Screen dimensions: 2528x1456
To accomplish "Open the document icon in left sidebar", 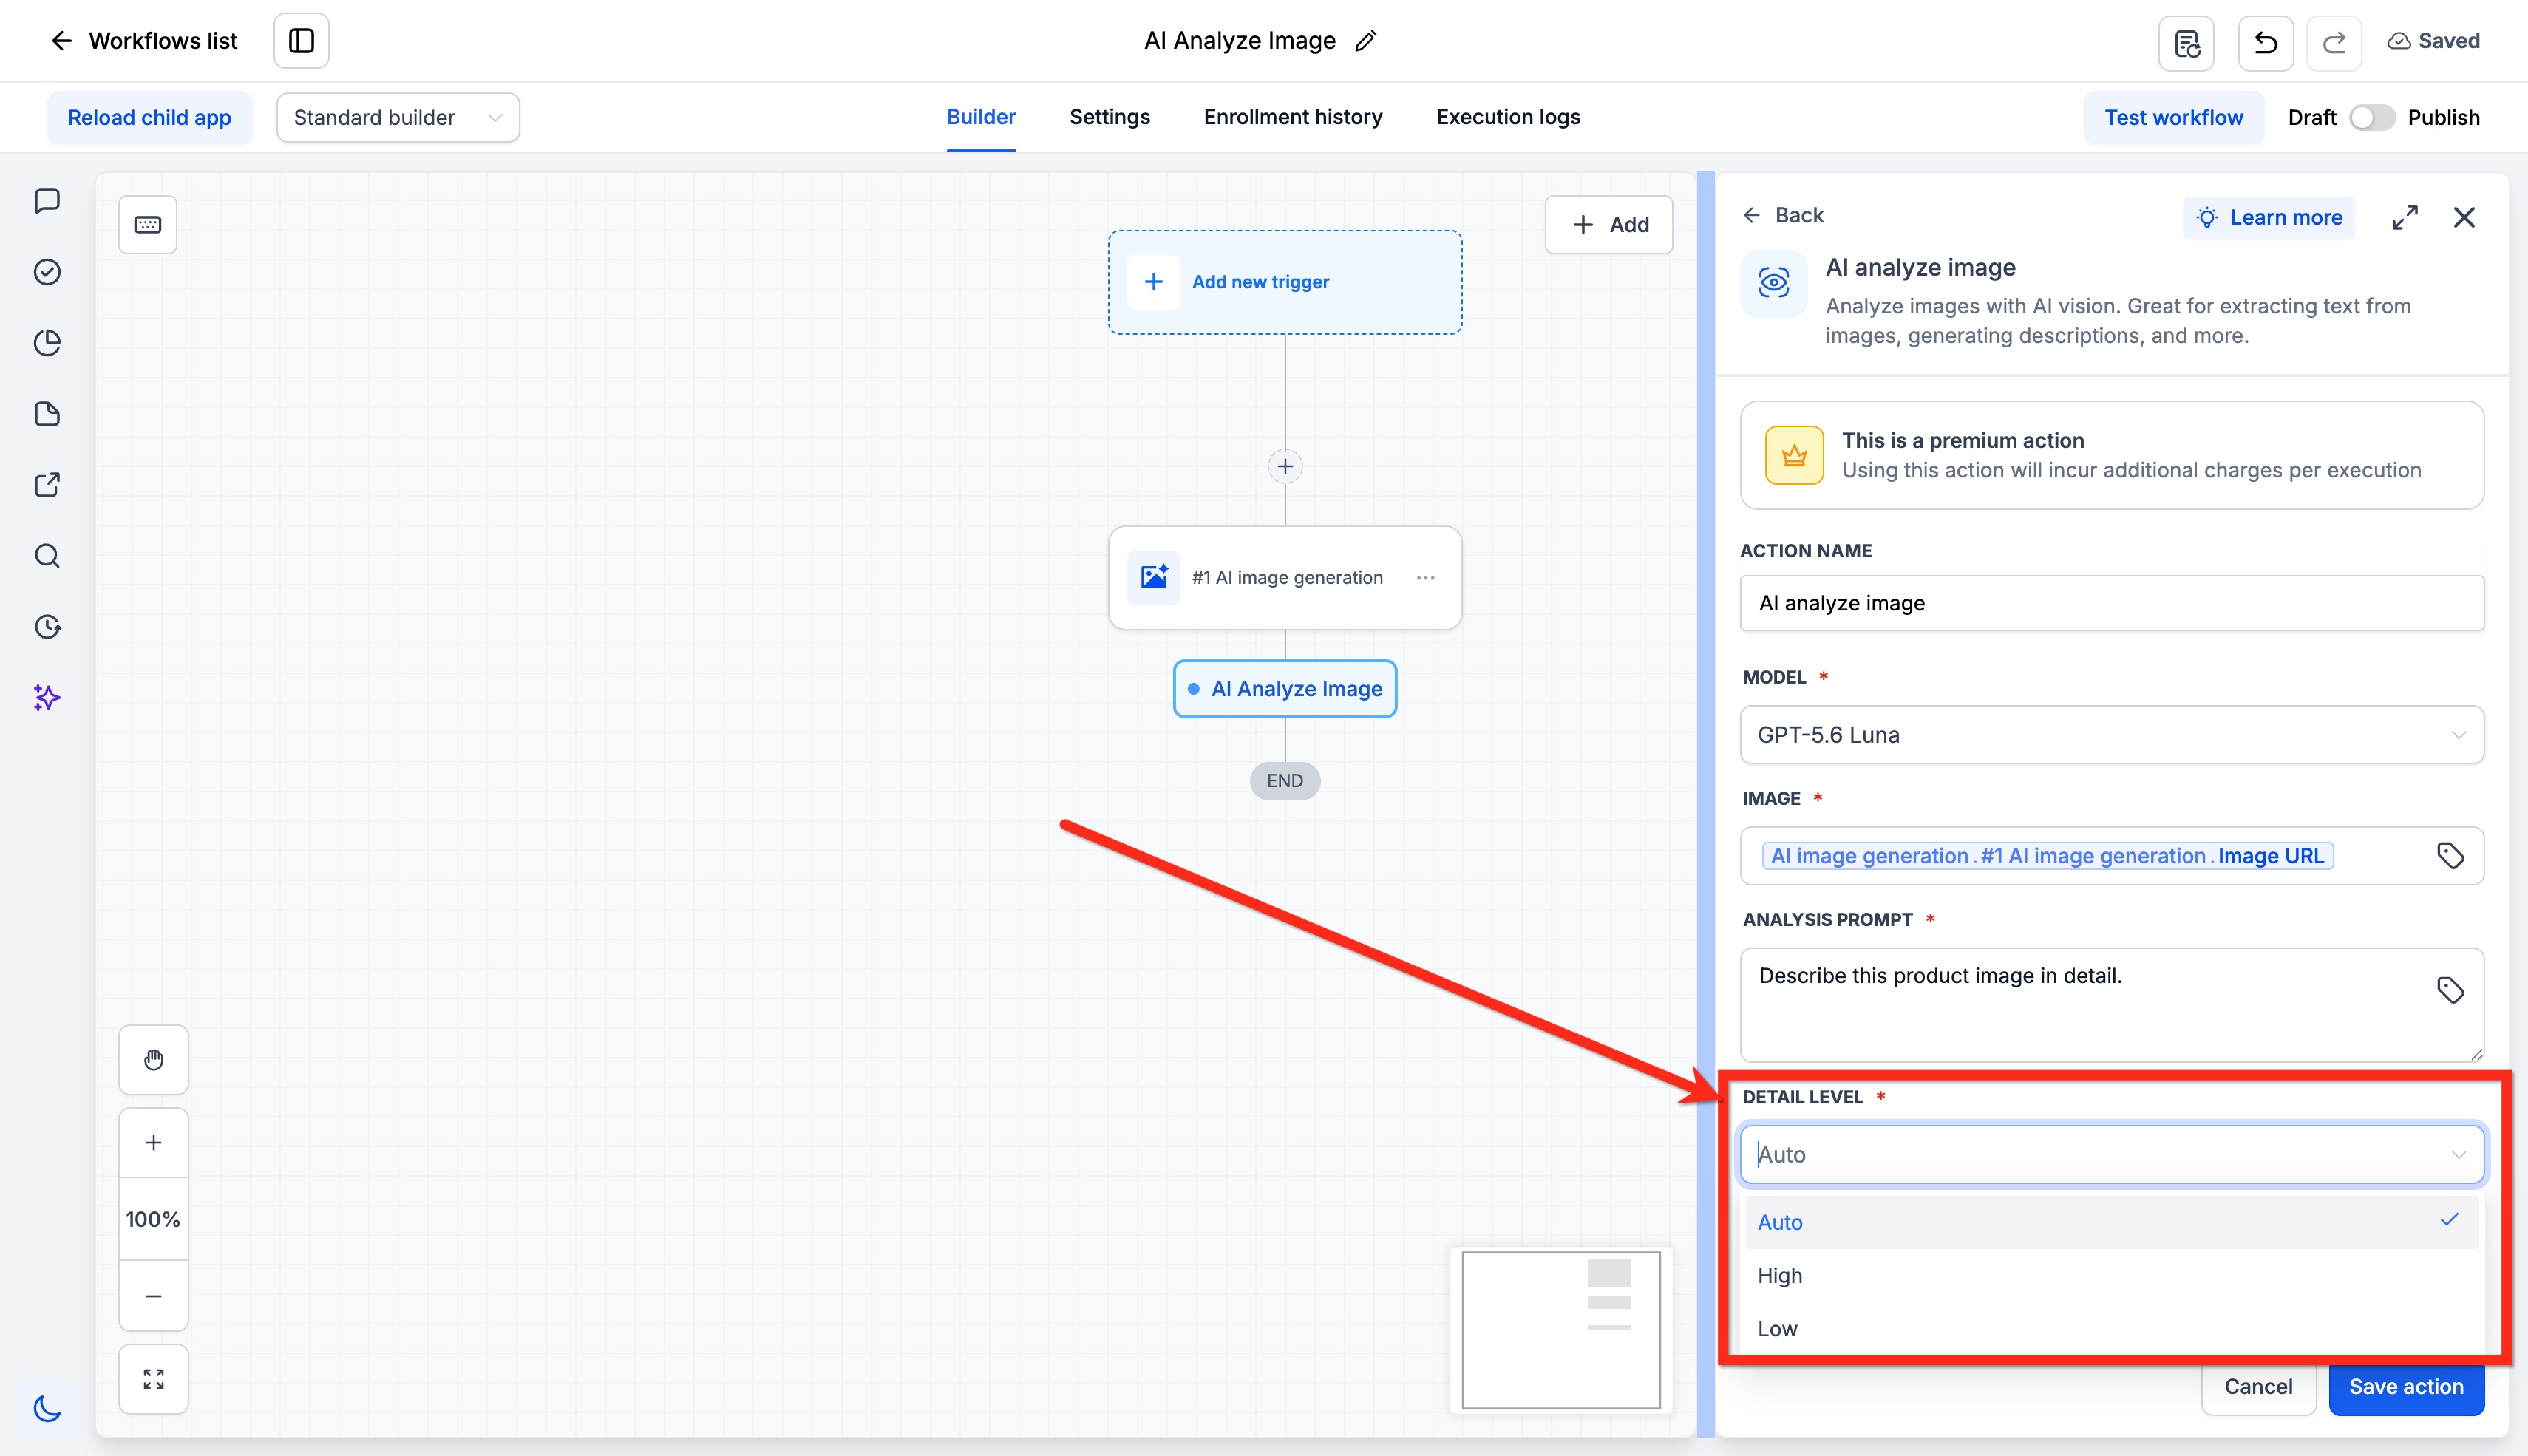I will point(47,414).
